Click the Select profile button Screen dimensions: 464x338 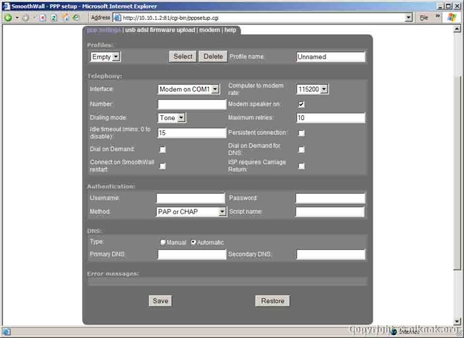[x=183, y=56]
